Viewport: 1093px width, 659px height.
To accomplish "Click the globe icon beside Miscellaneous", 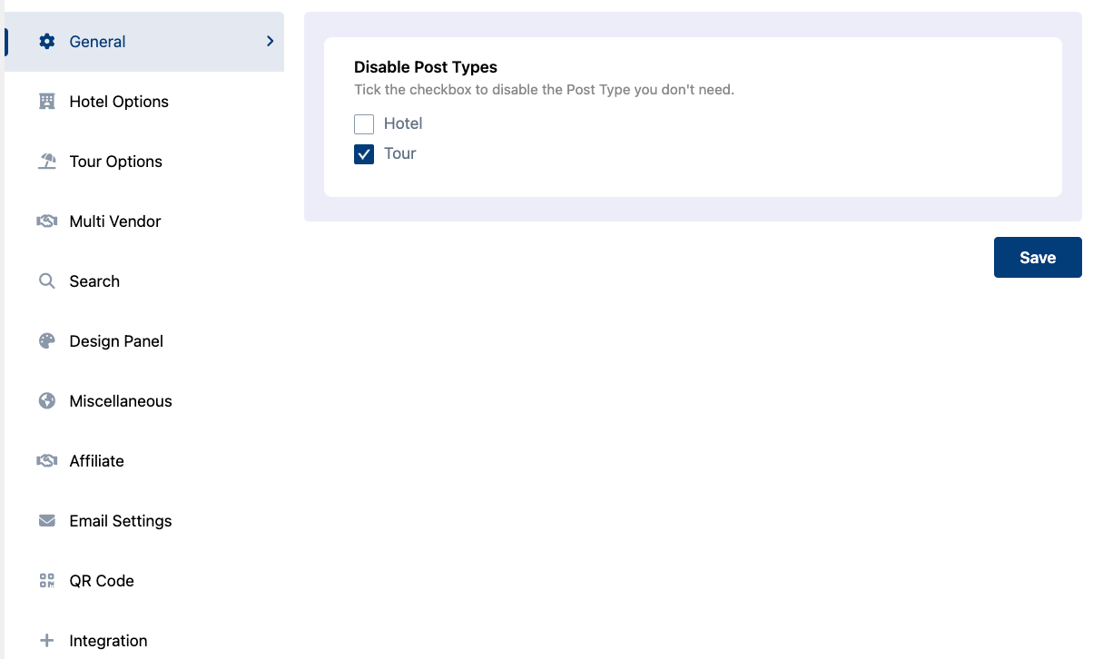I will (47, 401).
